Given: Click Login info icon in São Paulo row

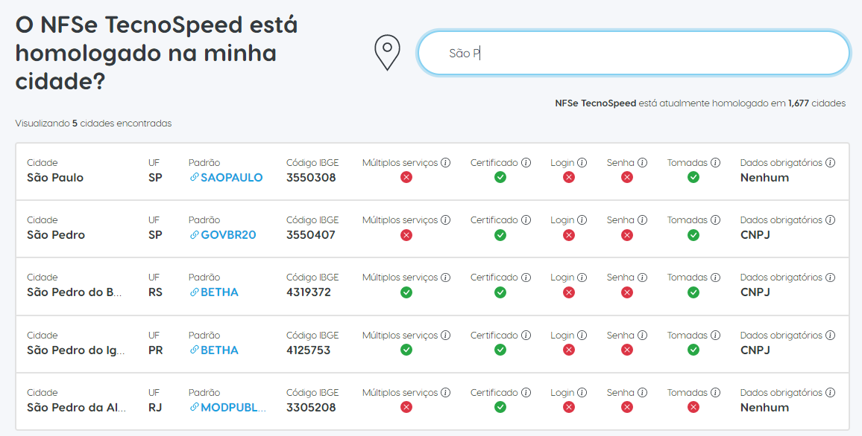Looking at the screenshot, I should coord(582,163).
